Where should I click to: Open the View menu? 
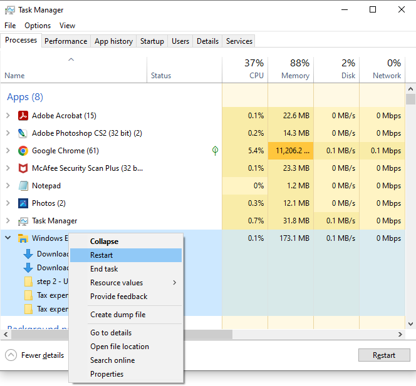[x=67, y=26]
